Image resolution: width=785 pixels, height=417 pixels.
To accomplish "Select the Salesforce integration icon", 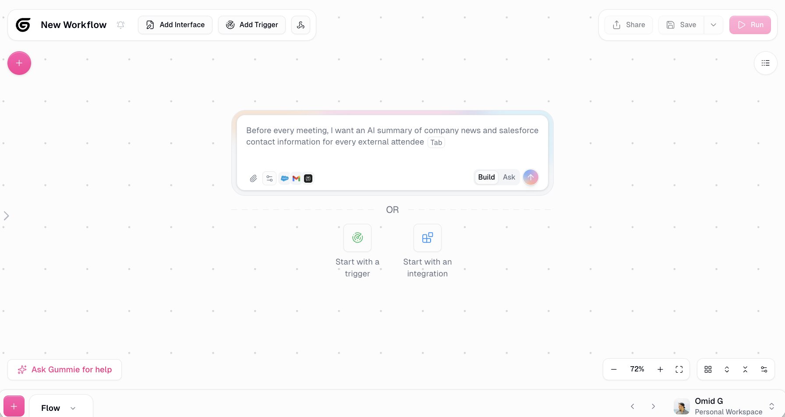I will pos(285,178).
